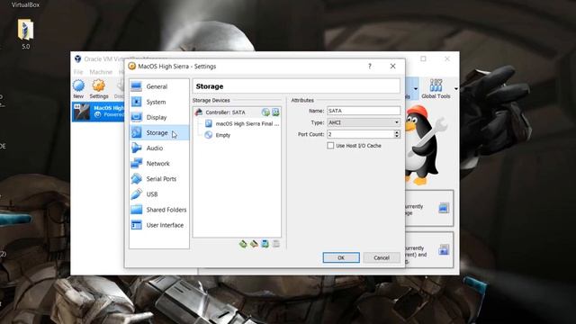Click Settings gear in VirtualBox Manager toolbar

click(99, 89)
